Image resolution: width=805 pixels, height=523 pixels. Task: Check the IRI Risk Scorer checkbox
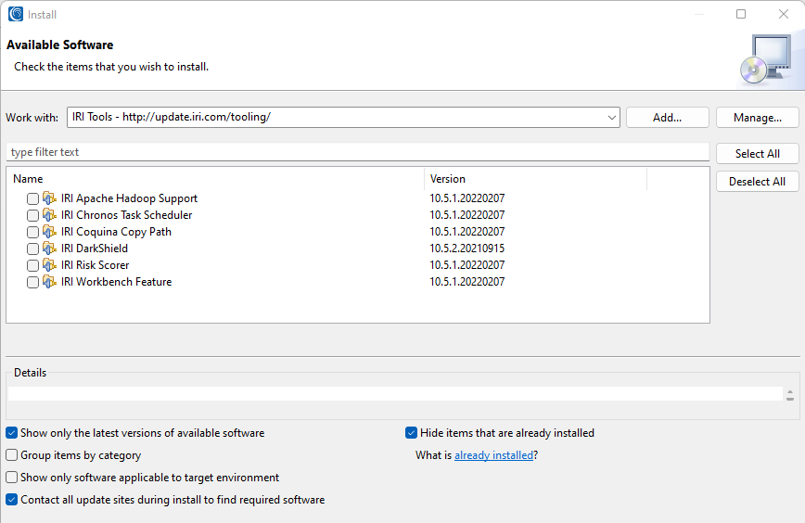click(32, 265)
